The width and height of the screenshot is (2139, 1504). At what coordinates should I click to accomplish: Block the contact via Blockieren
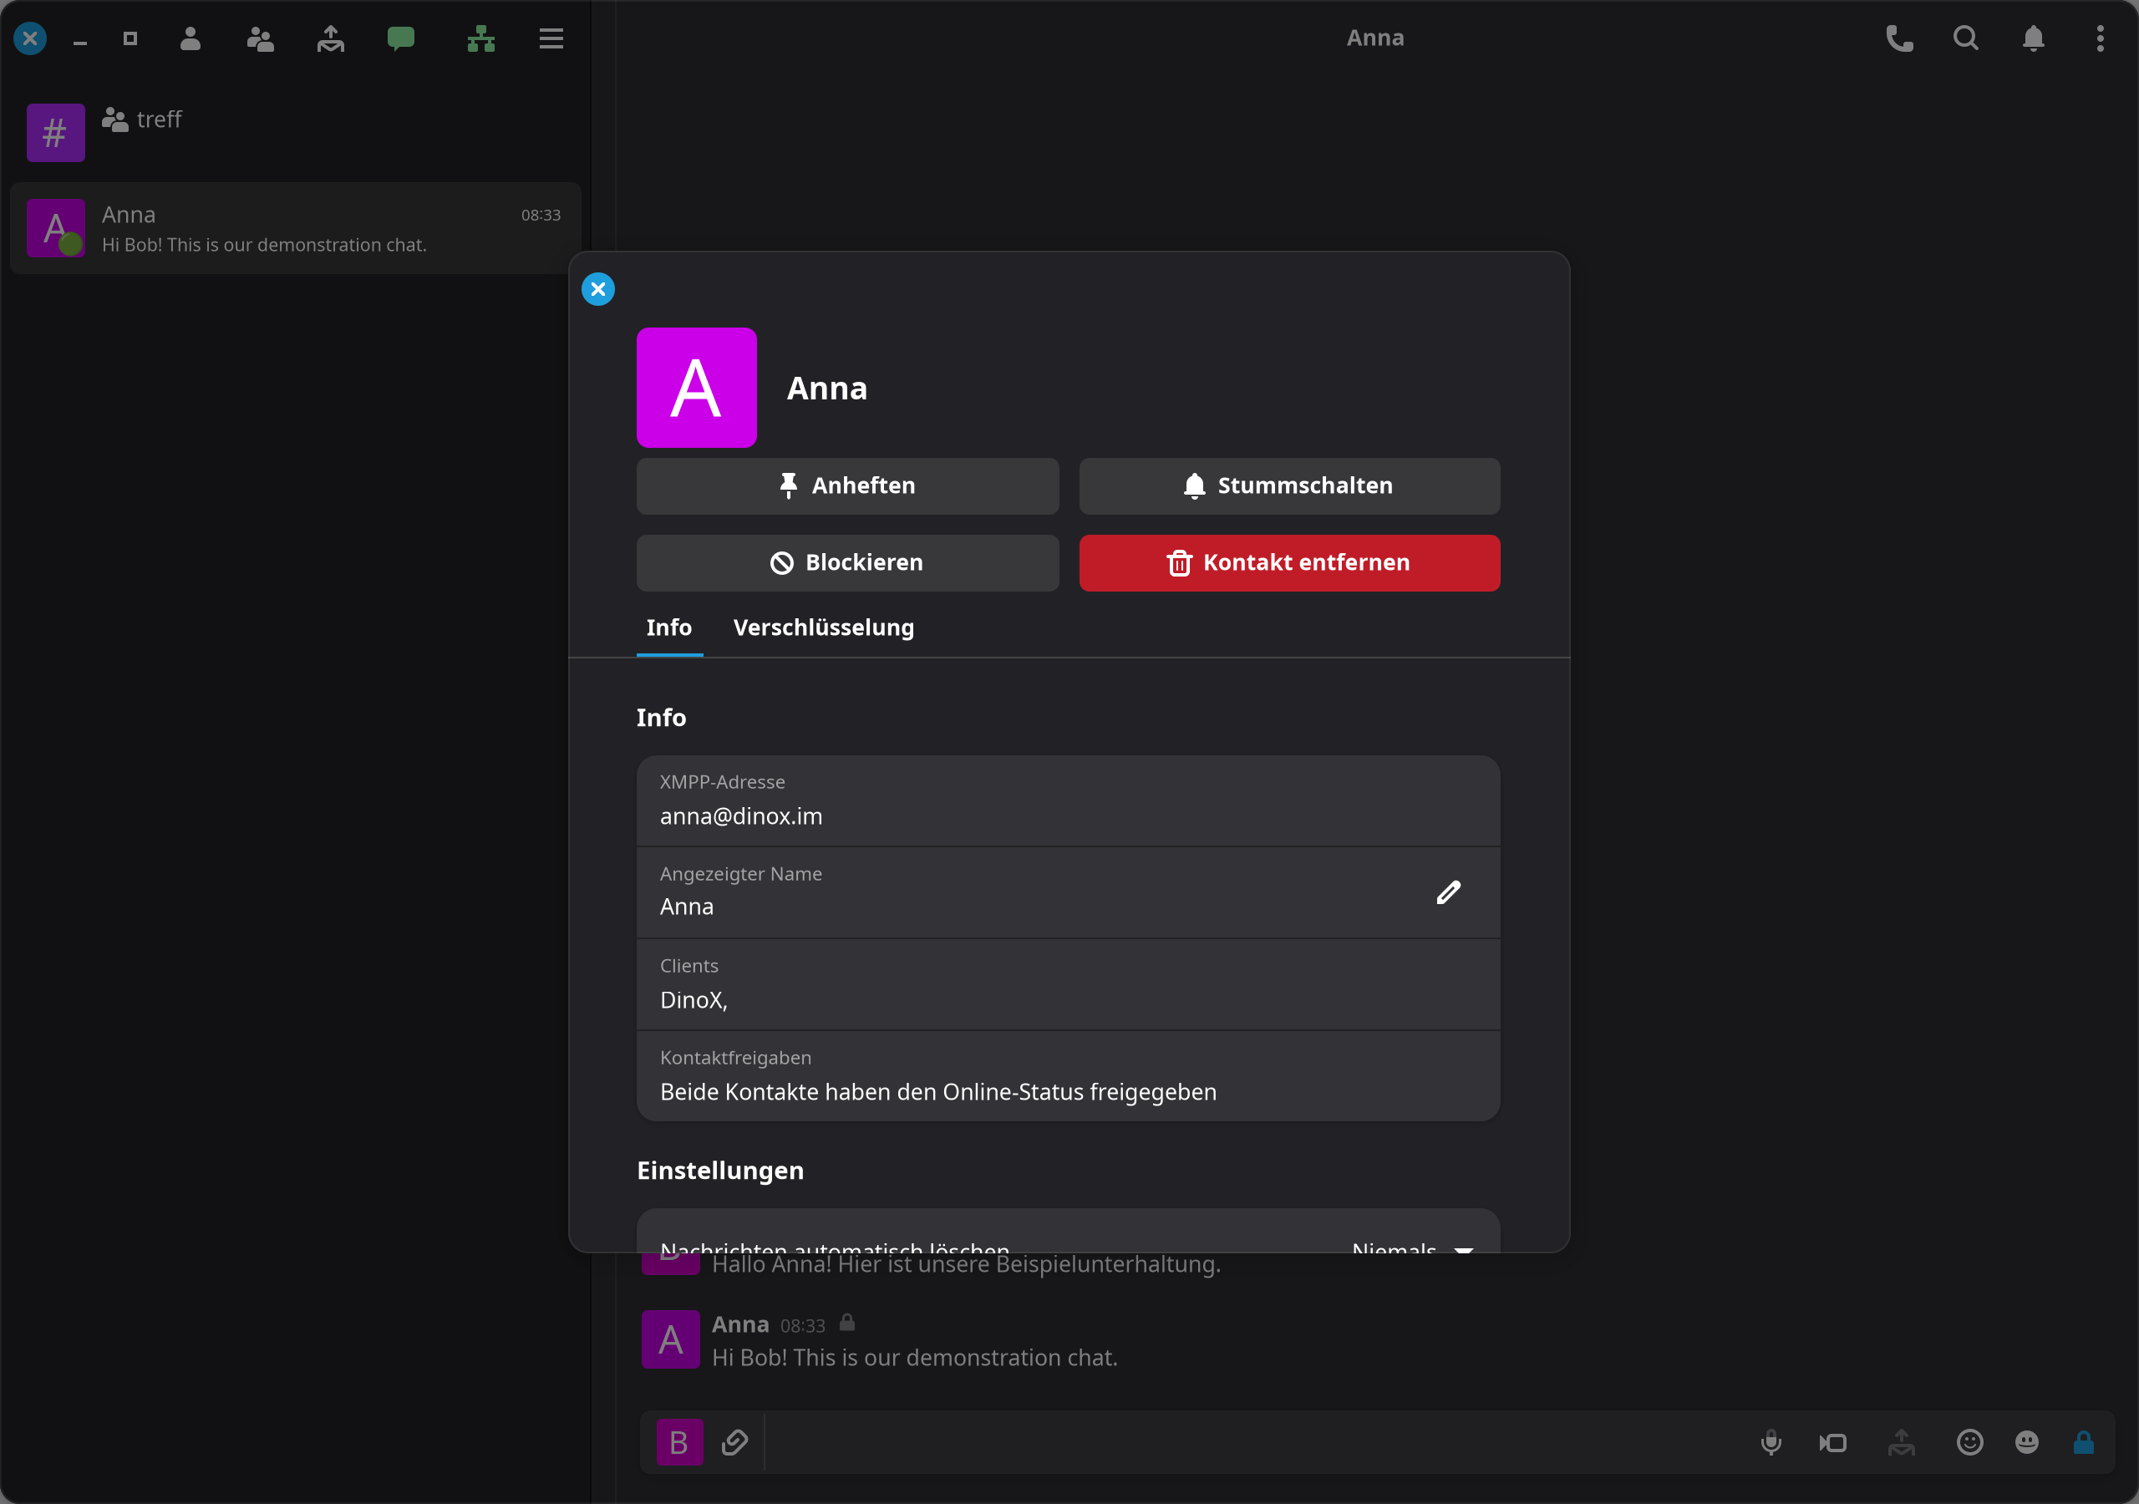(848, 563)
